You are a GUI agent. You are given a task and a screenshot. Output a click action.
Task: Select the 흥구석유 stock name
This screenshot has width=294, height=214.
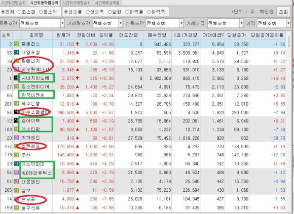coord(30,207)
